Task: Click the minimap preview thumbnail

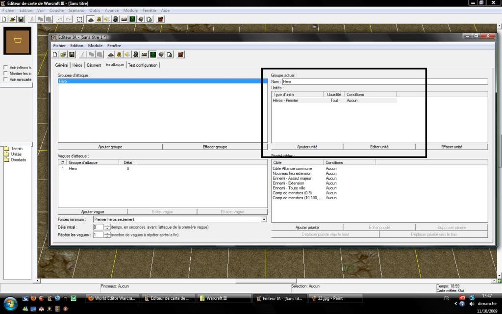Action: [17, 41]
